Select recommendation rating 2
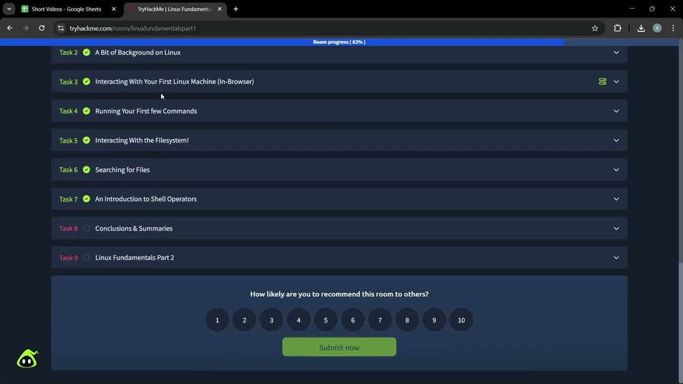Screen dimensions: 683x384 (x=244, y=320)
